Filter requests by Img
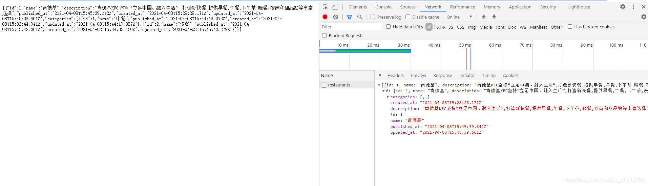Image resolution: width=648 pixels, height=186 pixels. click(x=472, y=27)
